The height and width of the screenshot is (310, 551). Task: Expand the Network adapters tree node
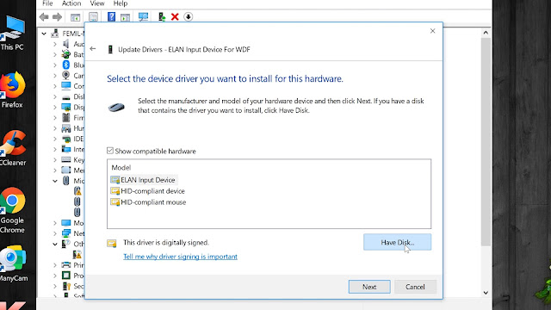55,233
